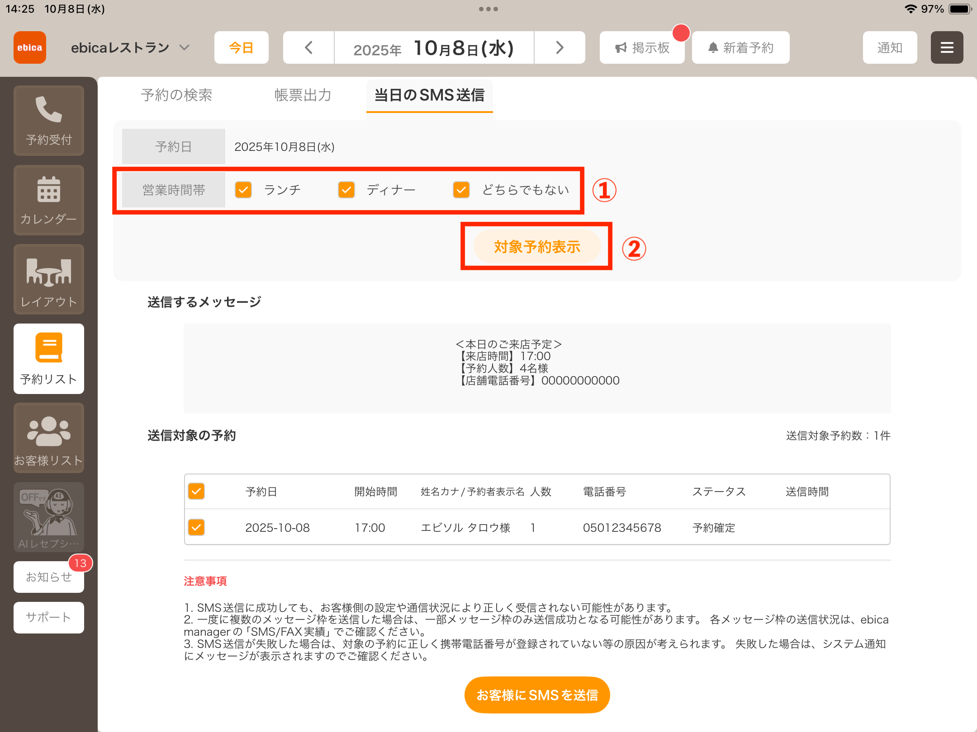Click the 17:00 start time cell

[370, 527]
